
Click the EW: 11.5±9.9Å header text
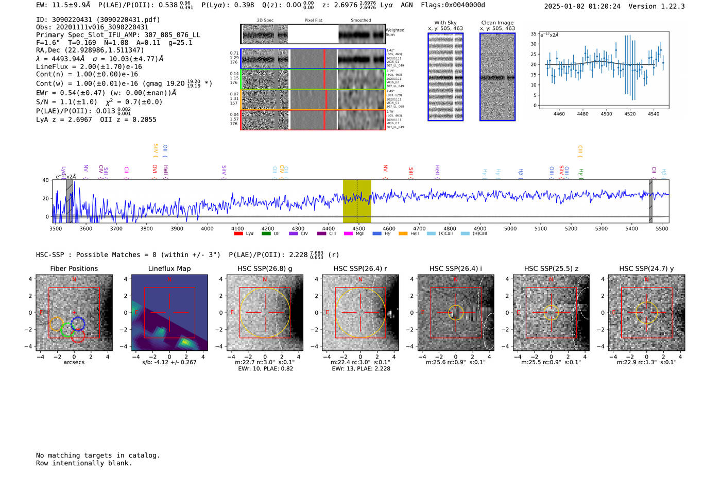click(x=63, y=5)
